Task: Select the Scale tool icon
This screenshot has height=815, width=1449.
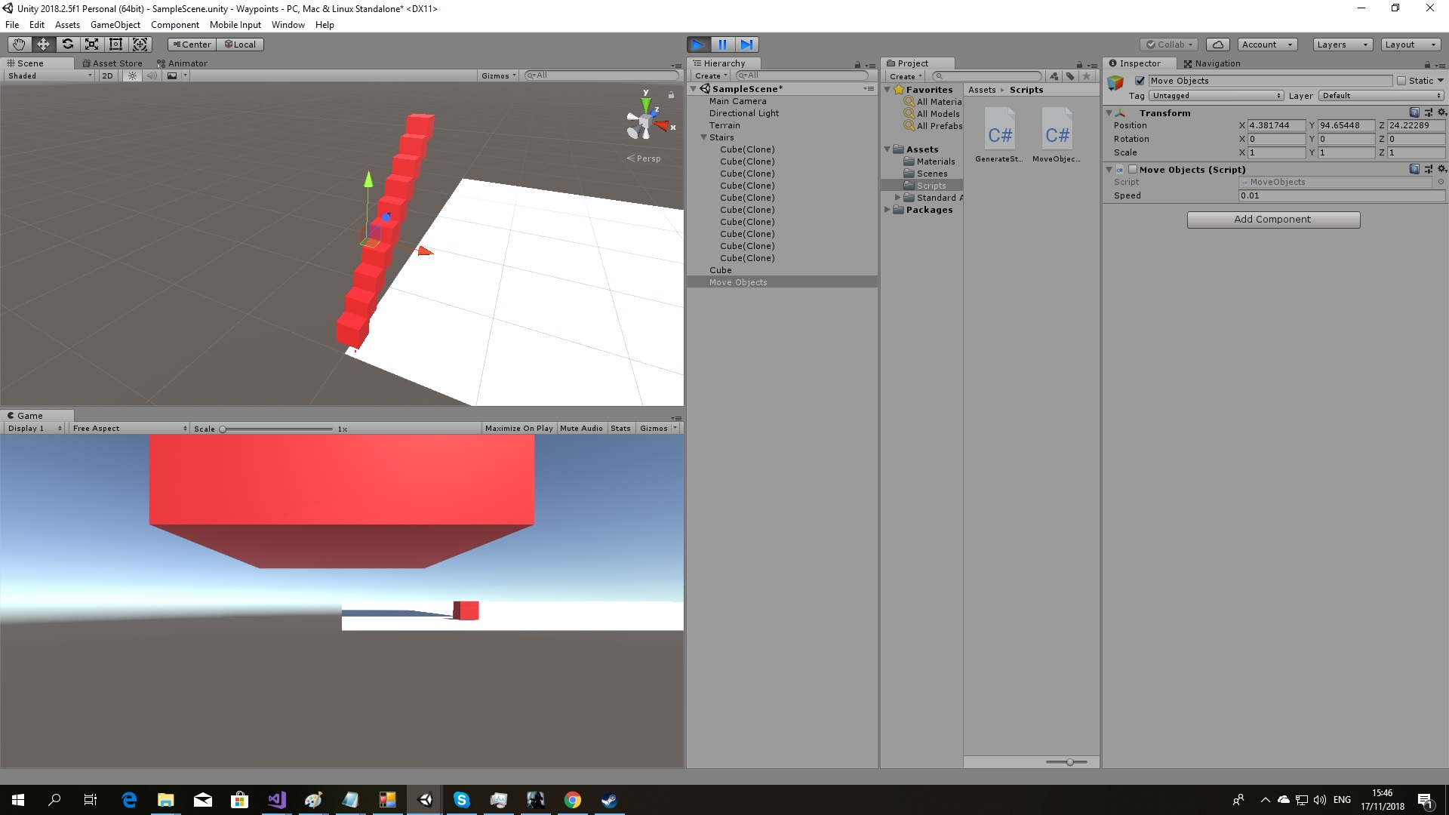Action: click(x=91, y=45)
